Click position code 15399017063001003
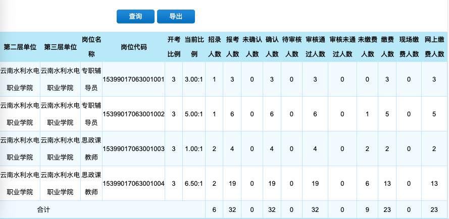The image size is (449, 219). (x=134, y=149)
